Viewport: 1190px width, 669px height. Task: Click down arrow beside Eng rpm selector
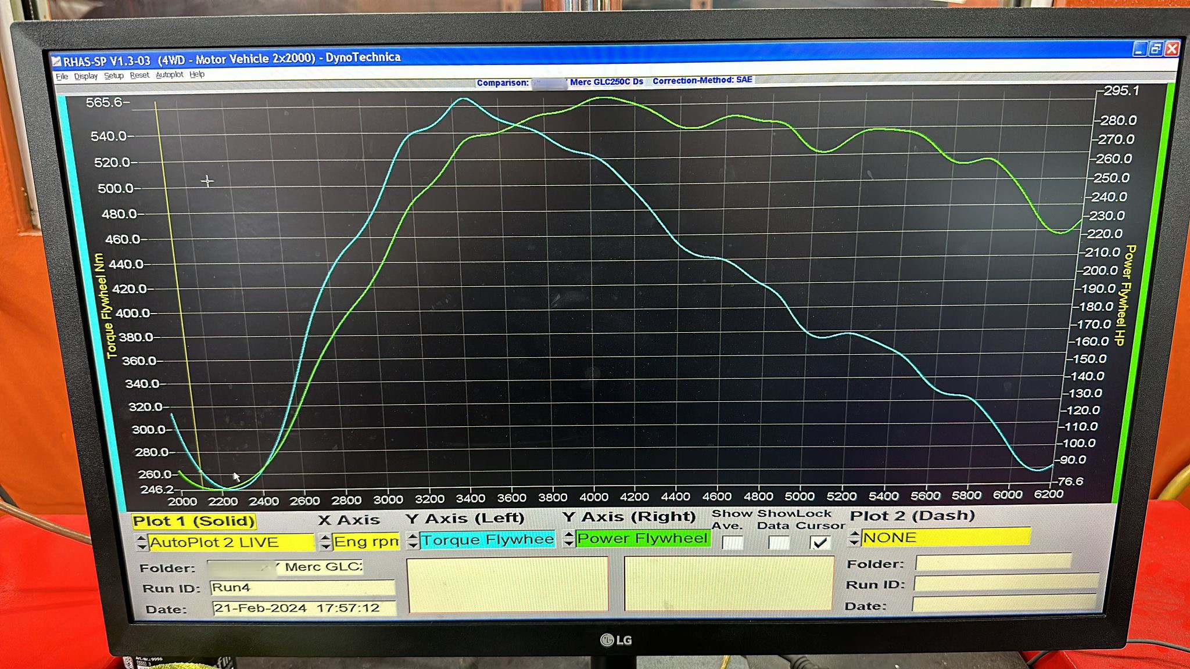[325, 546]
